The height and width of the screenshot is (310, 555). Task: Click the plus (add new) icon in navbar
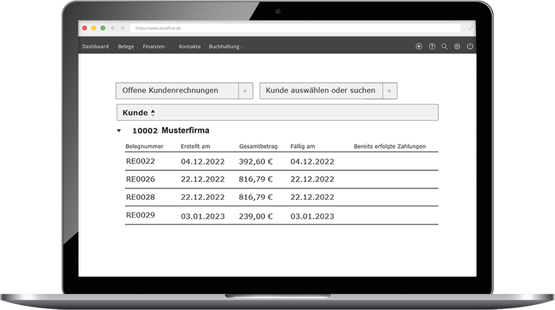point(419,46)
